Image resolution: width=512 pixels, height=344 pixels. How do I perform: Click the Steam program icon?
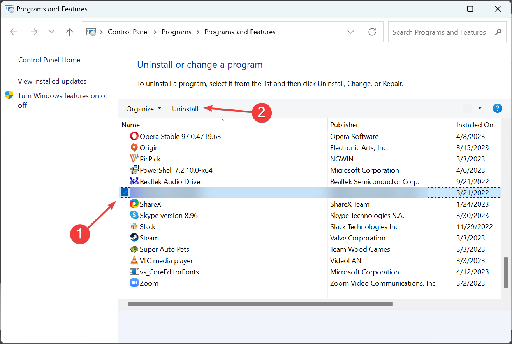[x=134, y=237]
